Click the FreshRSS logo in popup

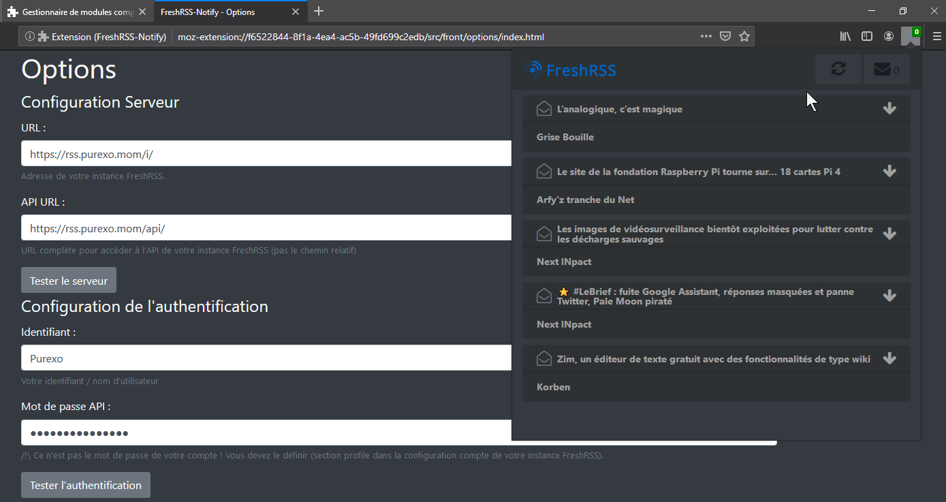[x=569, y=69]
